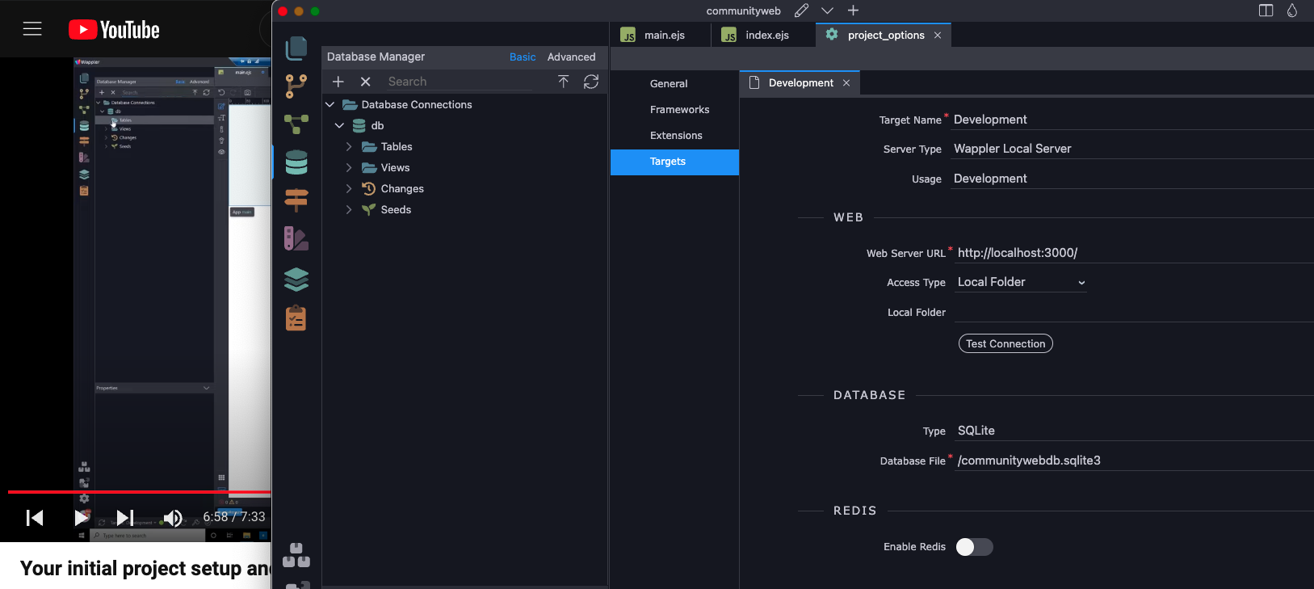Open the Theme Manager swatch icon

[x=296, y=238]
